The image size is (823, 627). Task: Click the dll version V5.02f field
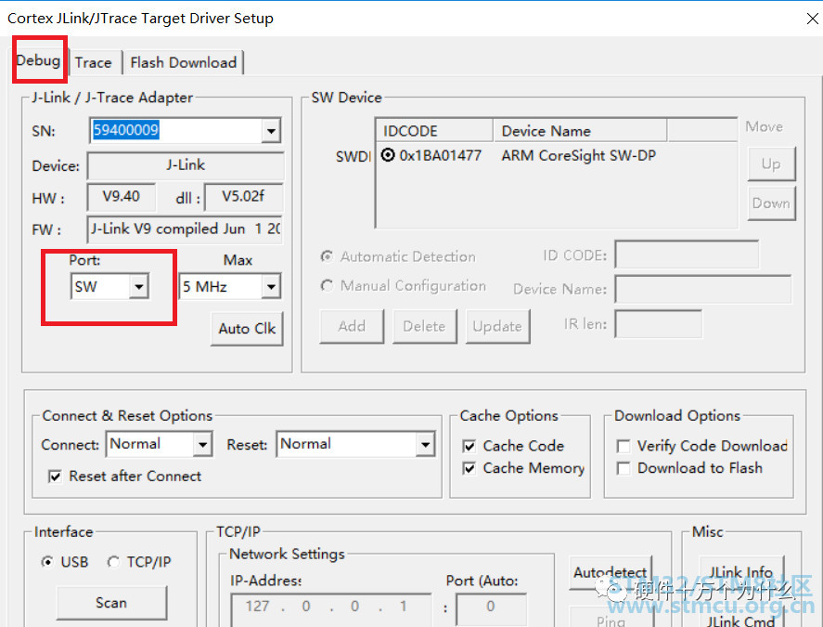coord(243,197)
